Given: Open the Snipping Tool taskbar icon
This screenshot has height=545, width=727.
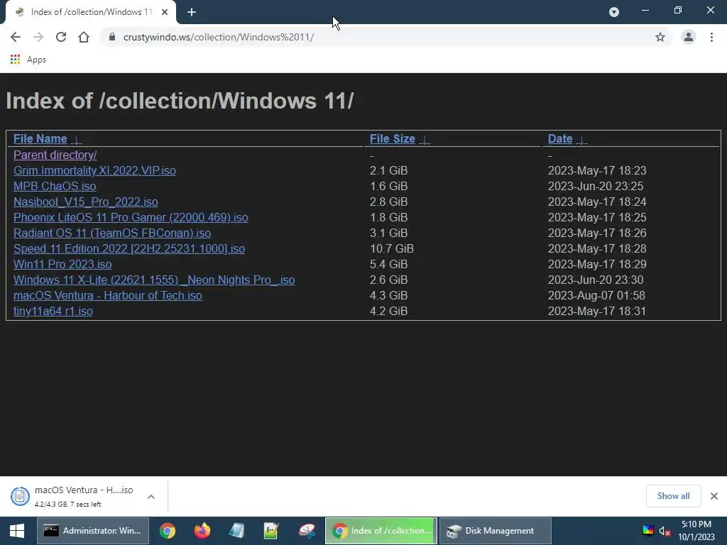Looking at the screenshot, I should tap(307, 531).
